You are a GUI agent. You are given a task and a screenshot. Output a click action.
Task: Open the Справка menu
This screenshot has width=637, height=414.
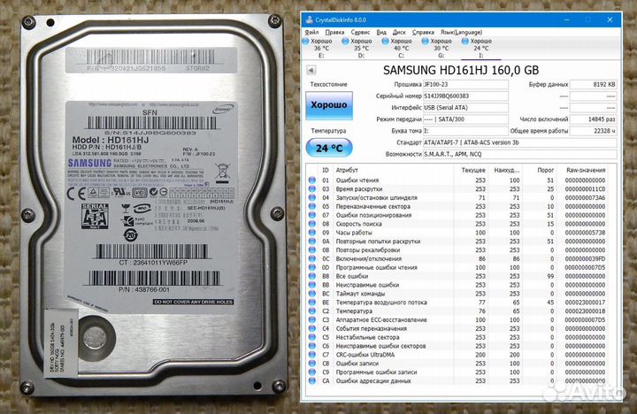click(x=423, y=32)
